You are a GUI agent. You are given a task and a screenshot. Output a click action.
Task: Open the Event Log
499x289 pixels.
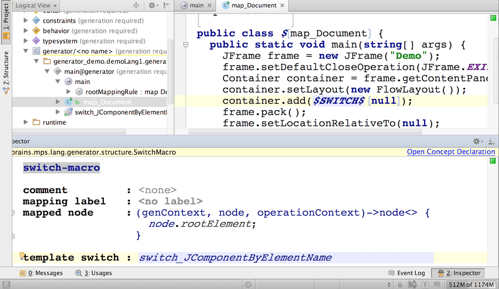point(406,273)
